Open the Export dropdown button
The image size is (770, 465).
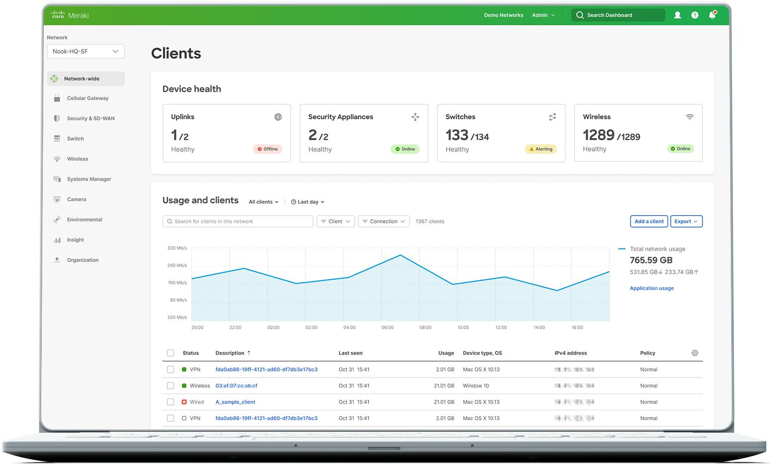point(687,221)
